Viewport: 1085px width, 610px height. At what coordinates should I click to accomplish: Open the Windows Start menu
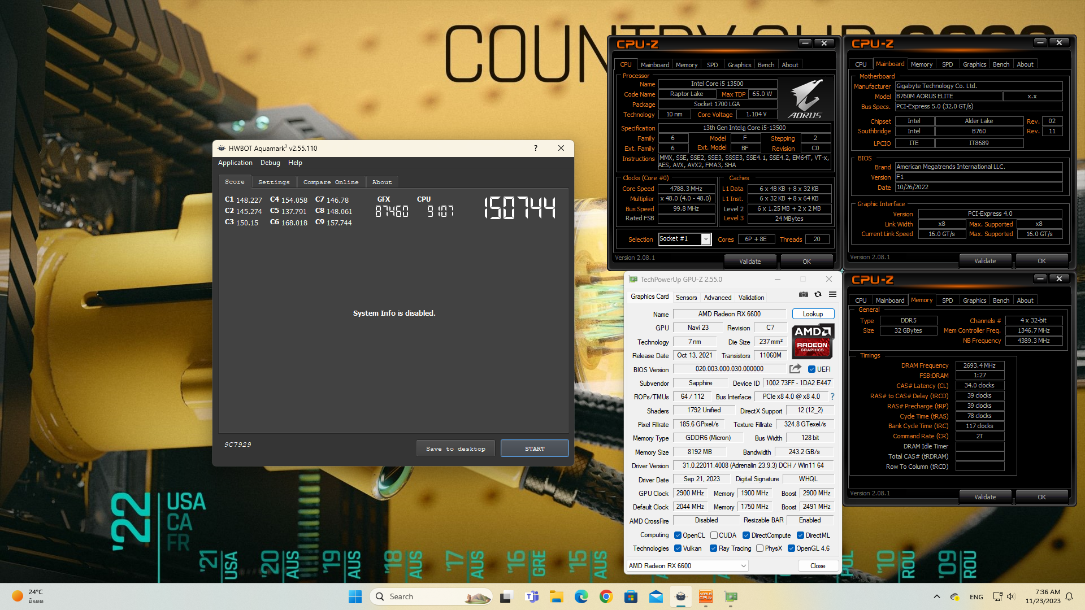[355, 596]
